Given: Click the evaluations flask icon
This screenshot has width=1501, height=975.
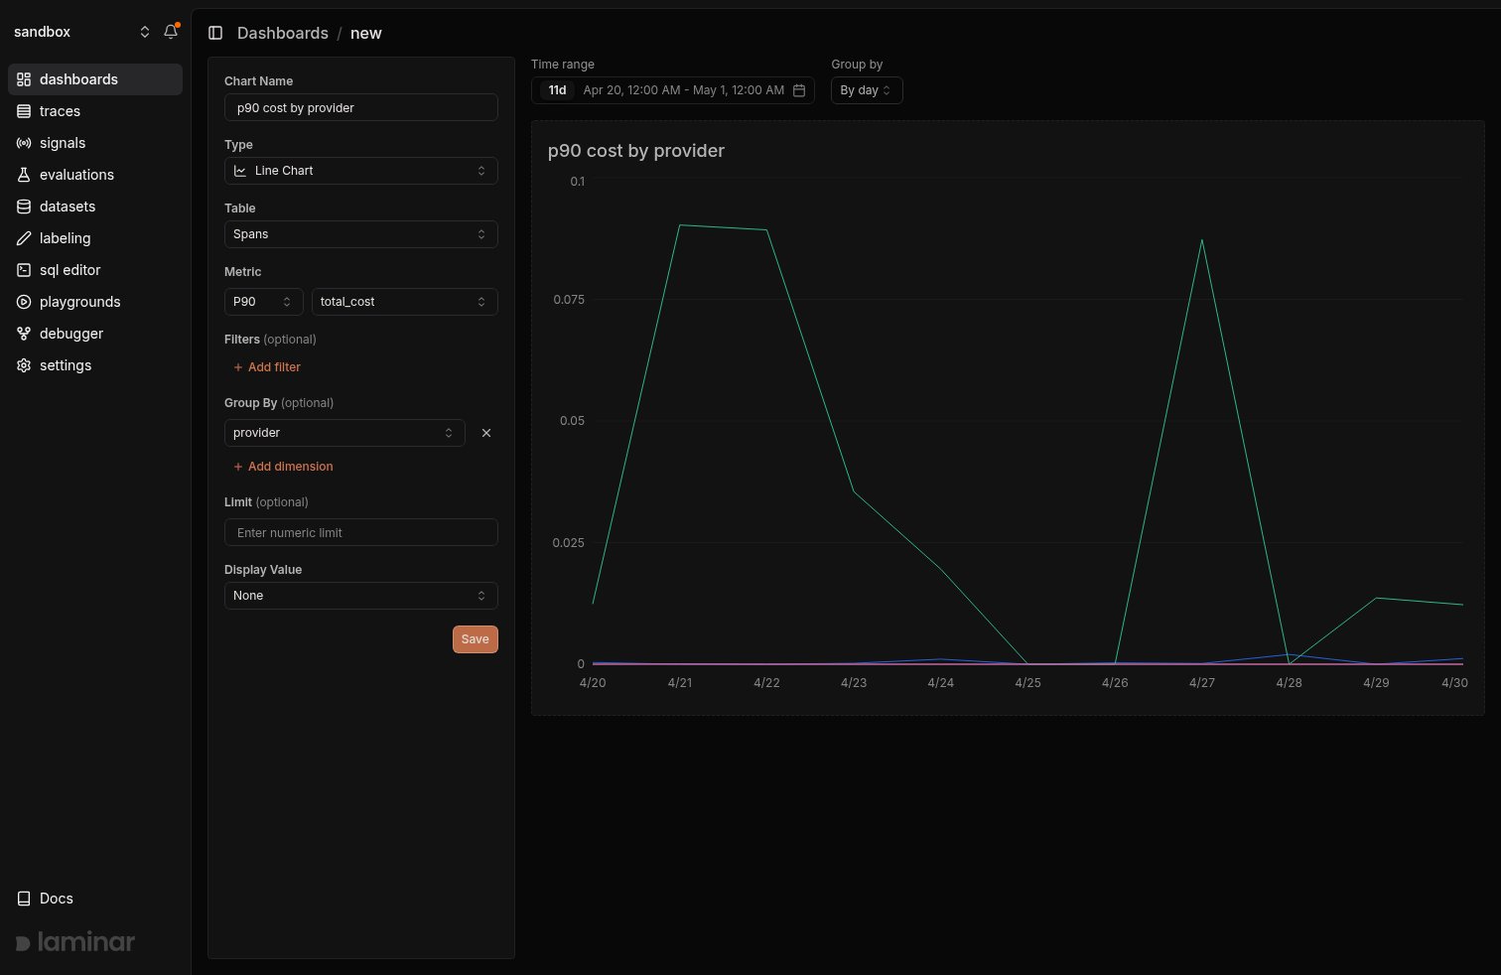Looking at the screenshot, I should tap(24, 175).
